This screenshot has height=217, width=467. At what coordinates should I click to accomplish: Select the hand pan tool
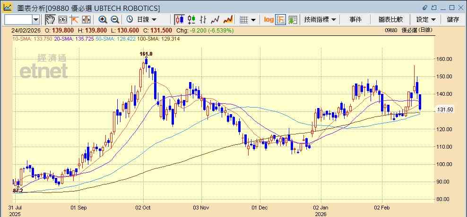point(50,20)
